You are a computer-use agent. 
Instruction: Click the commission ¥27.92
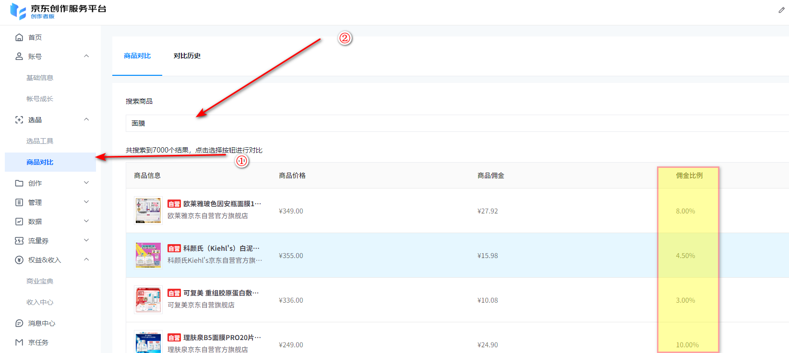[x=488, y=211]
